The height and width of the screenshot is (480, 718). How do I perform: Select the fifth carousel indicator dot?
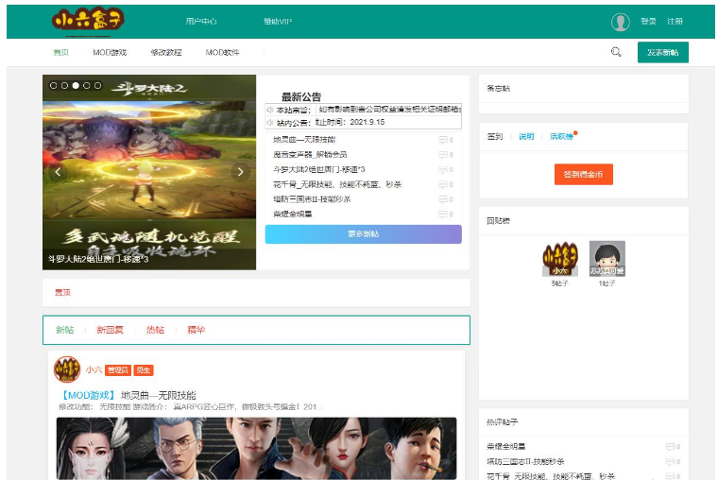(x=97, y=85)
